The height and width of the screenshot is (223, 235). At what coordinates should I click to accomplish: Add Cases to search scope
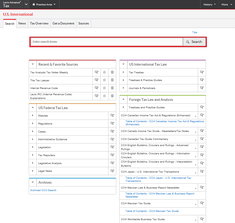click(x=112, y=131)
